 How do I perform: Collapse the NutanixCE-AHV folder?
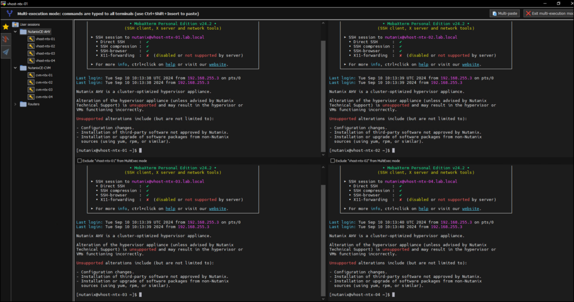[x=15, y=32]
